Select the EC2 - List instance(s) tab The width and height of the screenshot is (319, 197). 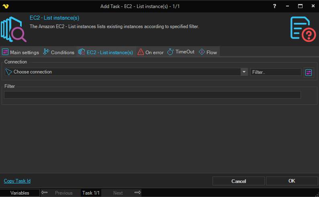(106, 52)
